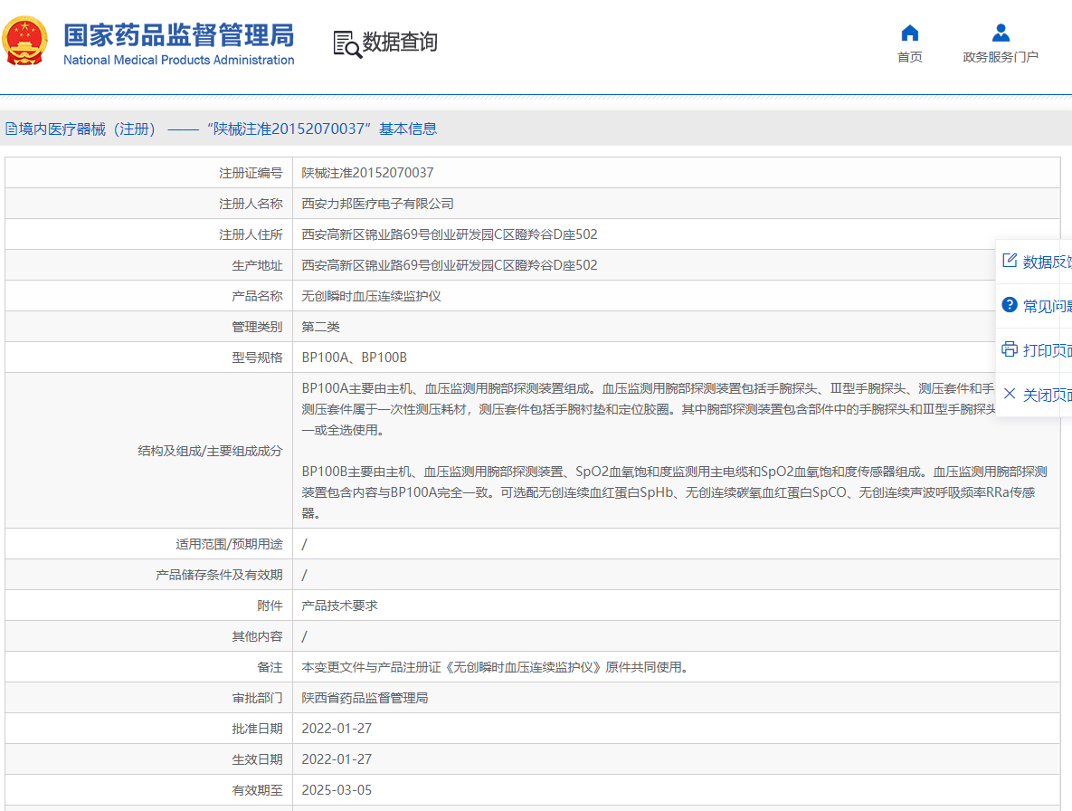Image resolution: width=1072 pixels, height=811 pixels.
Task: Click the 数据反馈 edit icon
Action: click(x=1009, y=261)
